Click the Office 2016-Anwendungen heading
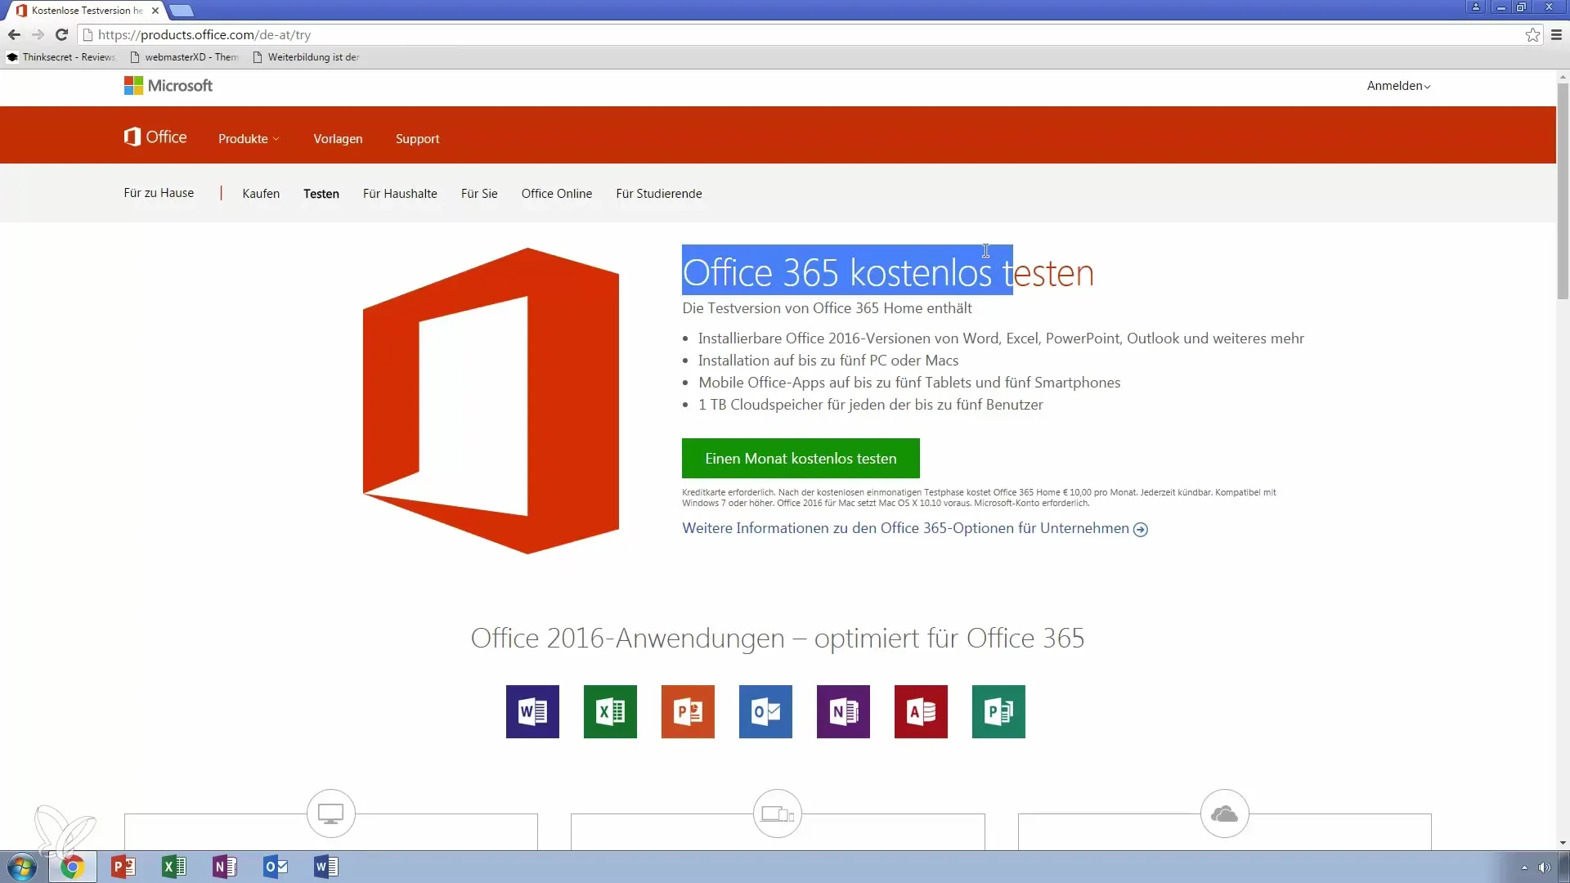 pyautogui.click(x=778, y=638)
